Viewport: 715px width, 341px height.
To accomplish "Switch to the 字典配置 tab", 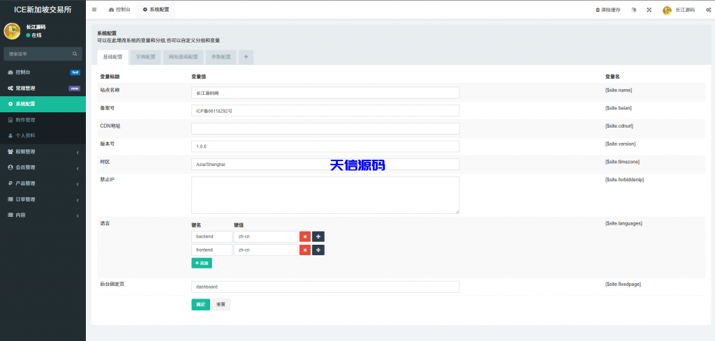I will tap(145, 57).
